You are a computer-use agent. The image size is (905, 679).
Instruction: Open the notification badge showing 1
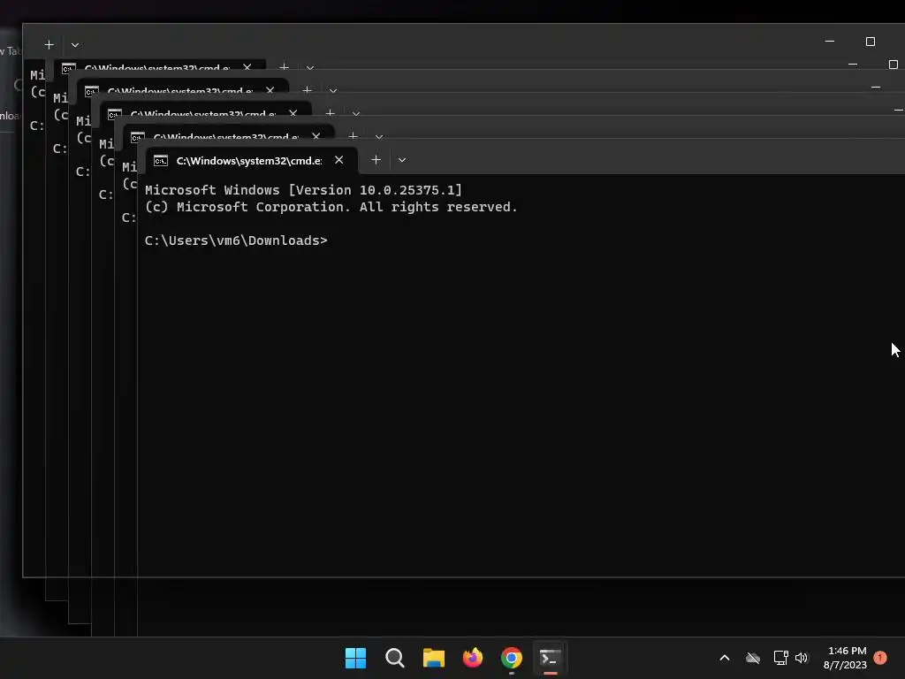(880, 658)
